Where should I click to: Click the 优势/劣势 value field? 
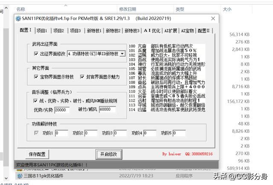62,110
